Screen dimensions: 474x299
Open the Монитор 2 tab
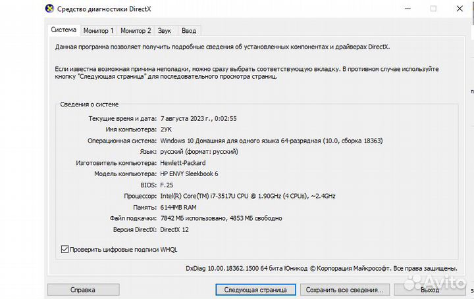click(x=136, y=31)
